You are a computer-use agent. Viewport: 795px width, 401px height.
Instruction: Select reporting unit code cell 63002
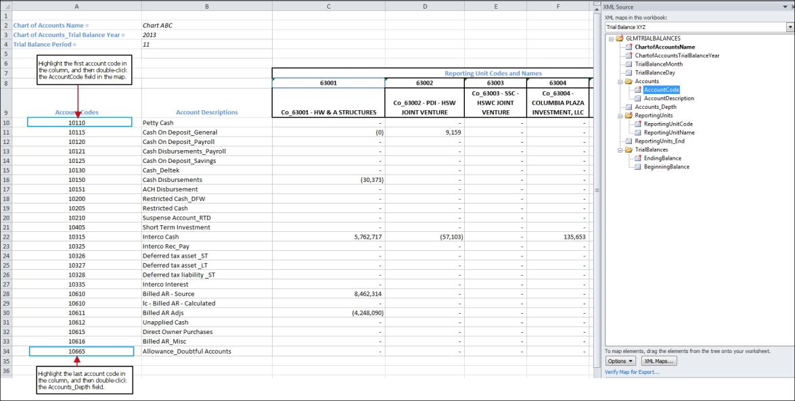point(425,82)
